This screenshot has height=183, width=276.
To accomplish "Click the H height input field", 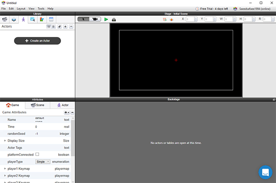I will click(248, 19).
